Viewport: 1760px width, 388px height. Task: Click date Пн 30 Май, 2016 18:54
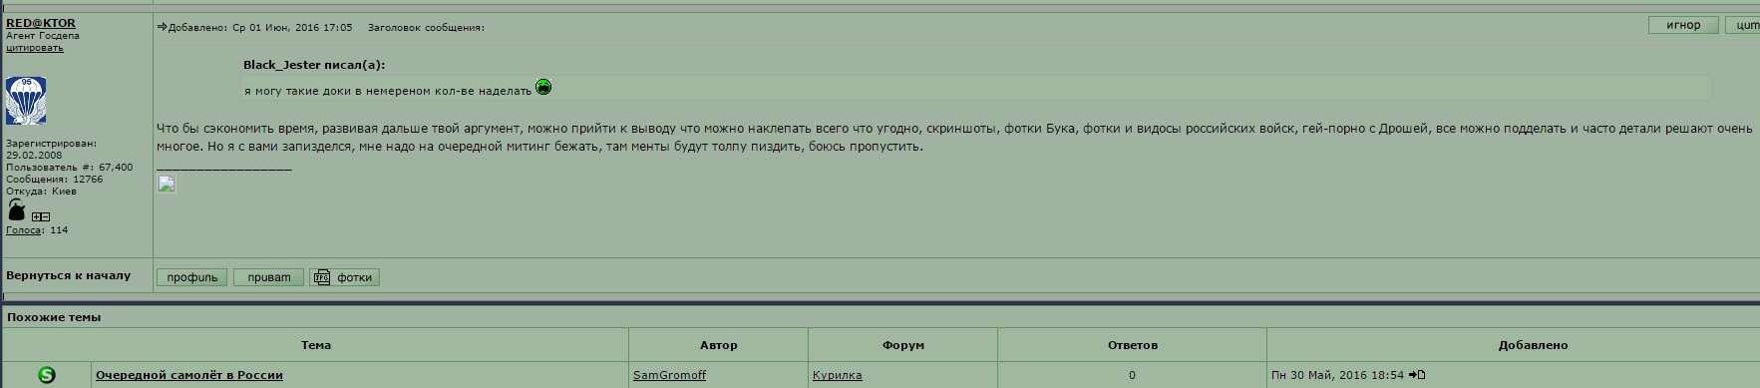pos(1337,375)
